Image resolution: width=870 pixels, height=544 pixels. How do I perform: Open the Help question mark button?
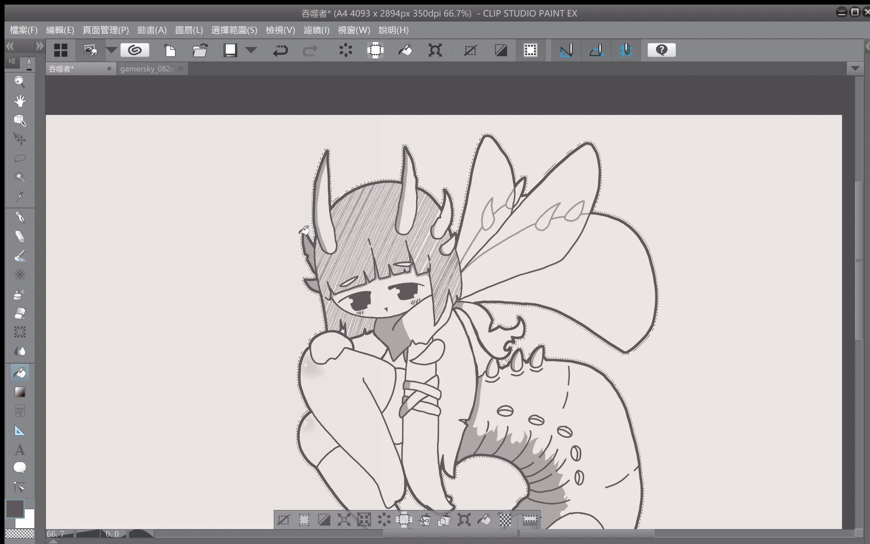pyautogui.click(x=662, y=50)
